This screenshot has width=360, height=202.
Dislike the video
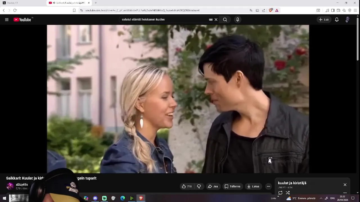199,186
